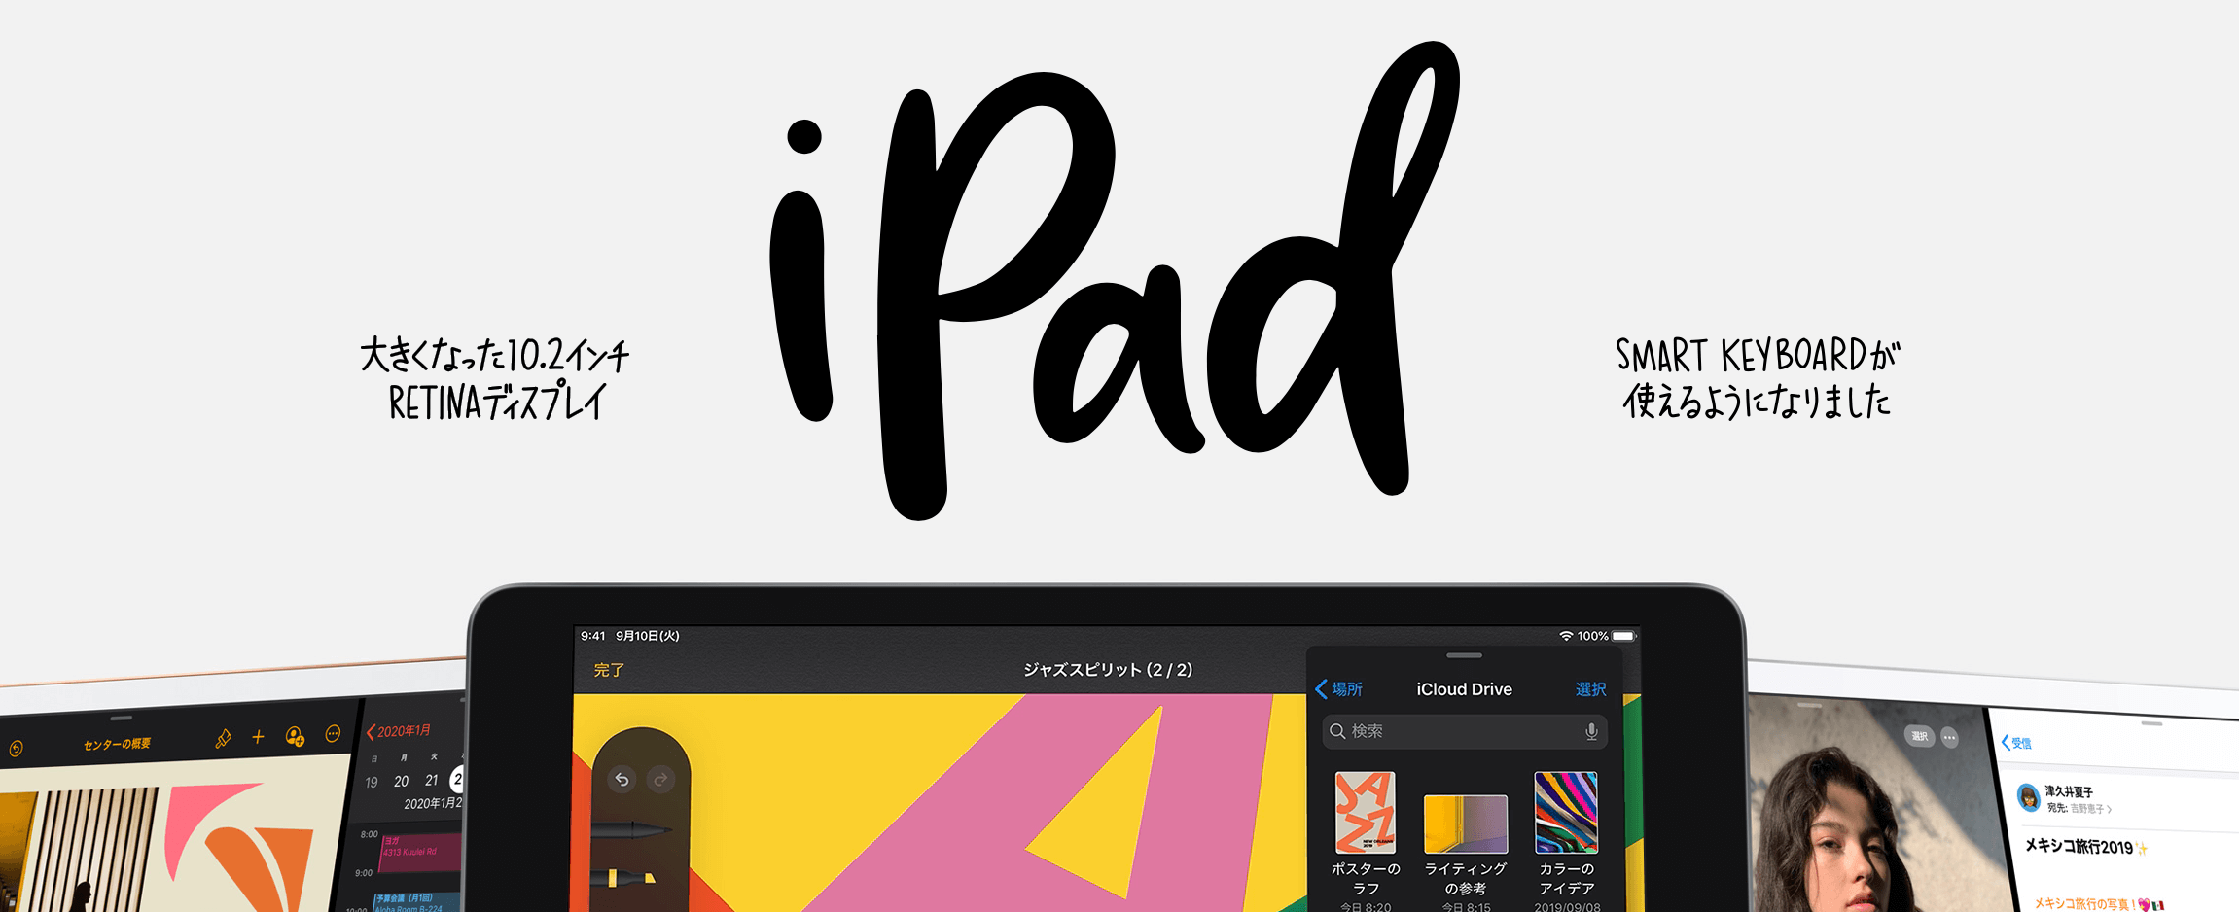Open the カラーのアイデア file thumbnail
Viewport: 2239px width, 912px height.
(x=1565, y=813)
